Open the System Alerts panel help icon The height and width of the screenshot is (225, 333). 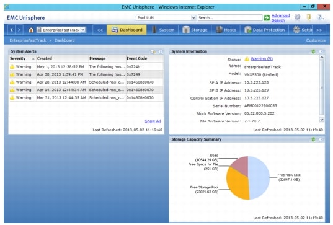(161, 51)
